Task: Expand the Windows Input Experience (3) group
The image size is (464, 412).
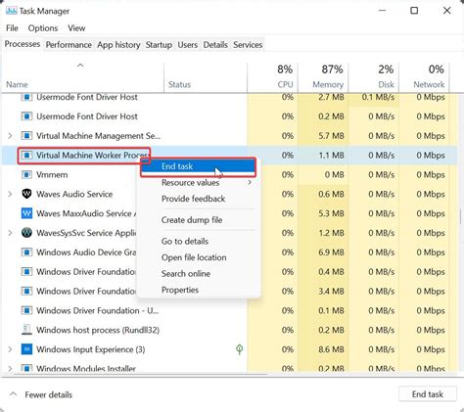Action: tap(10, 349)
